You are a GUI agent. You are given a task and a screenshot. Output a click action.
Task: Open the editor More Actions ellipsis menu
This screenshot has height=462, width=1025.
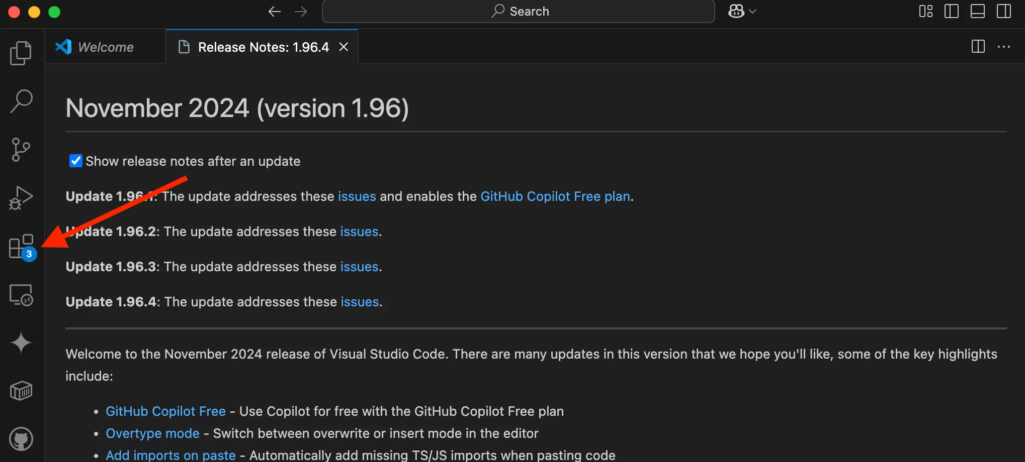[x=1003, y=47]
